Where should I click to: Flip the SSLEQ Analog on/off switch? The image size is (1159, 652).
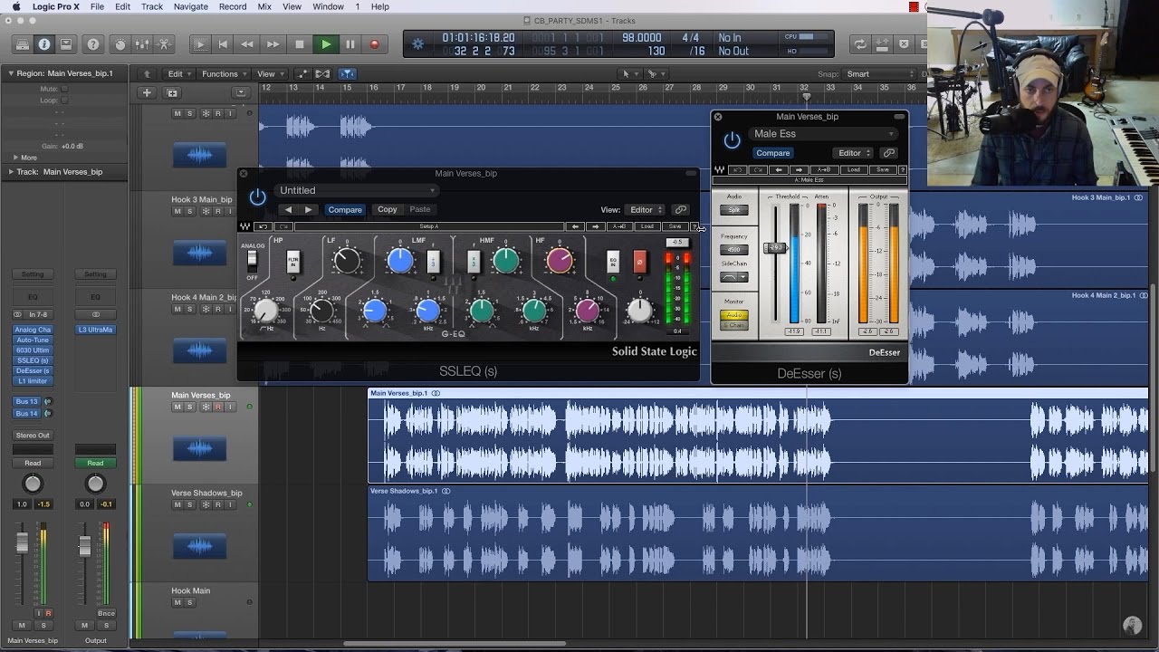coord(253,261)
